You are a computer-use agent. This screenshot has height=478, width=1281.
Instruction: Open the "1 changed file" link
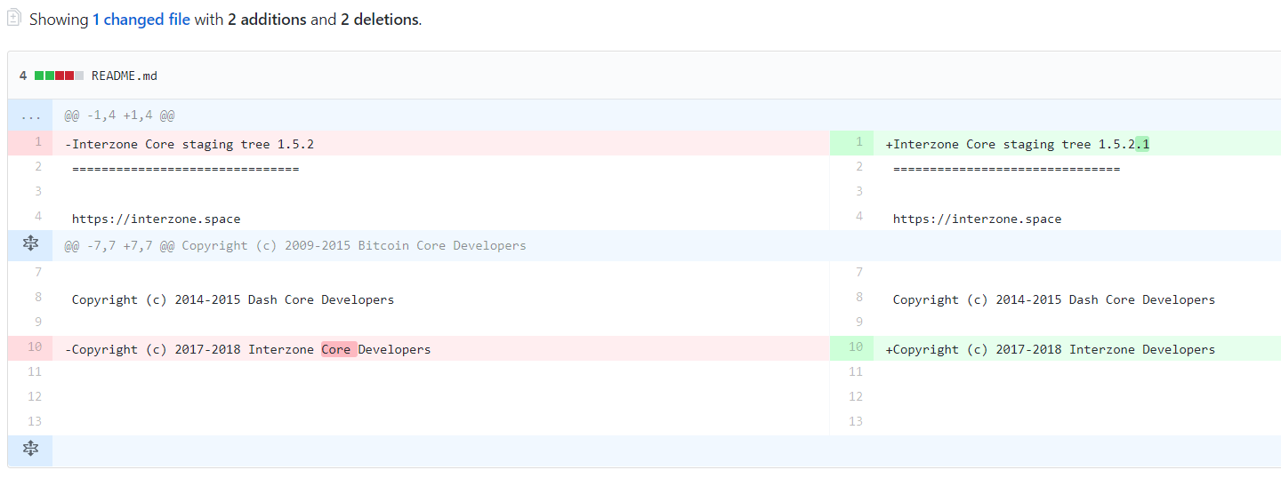click(141, 19)
